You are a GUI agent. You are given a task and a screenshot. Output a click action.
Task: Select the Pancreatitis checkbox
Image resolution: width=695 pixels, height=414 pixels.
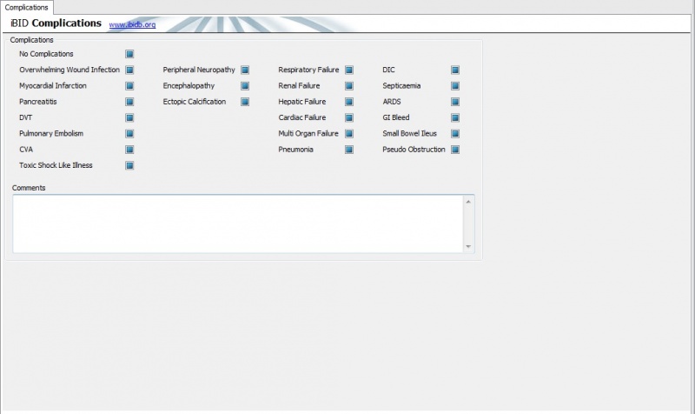[x=129, y=102]
